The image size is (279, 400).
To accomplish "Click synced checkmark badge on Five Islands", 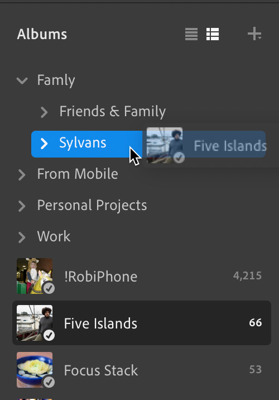I will click(x=49, y=335).
